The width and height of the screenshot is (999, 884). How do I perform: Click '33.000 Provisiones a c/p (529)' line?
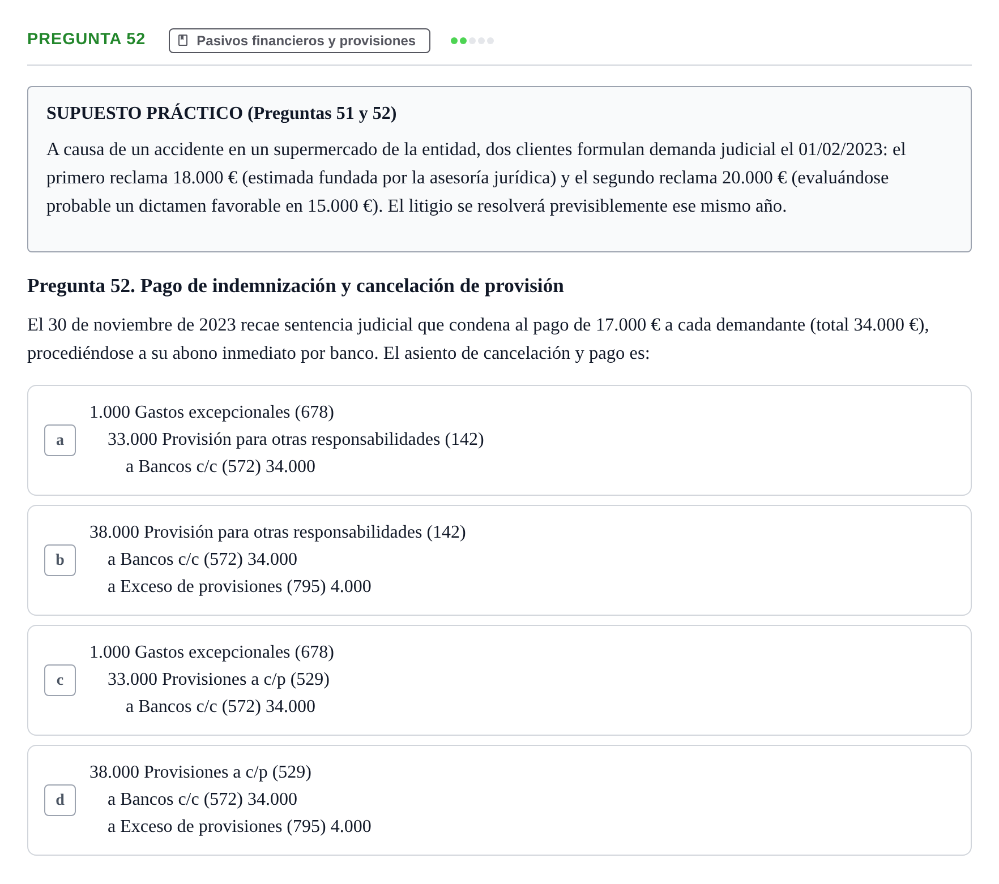219,679
